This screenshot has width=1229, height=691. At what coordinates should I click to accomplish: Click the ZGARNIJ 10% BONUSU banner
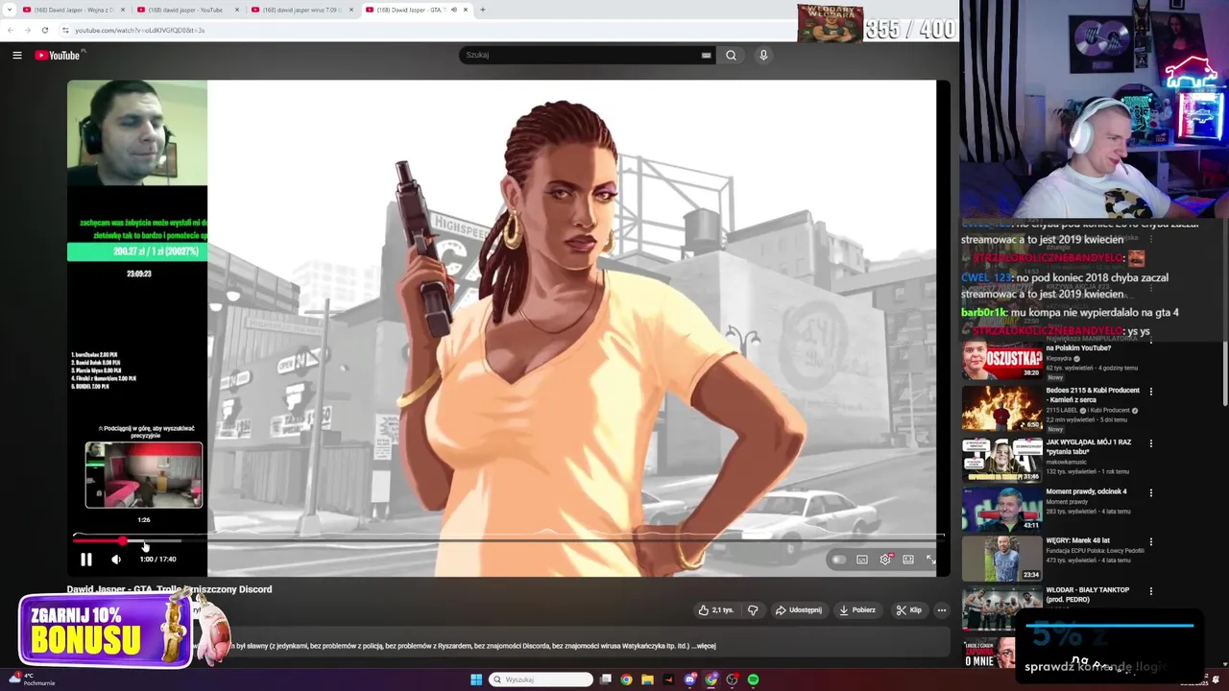tap(106, 631)
